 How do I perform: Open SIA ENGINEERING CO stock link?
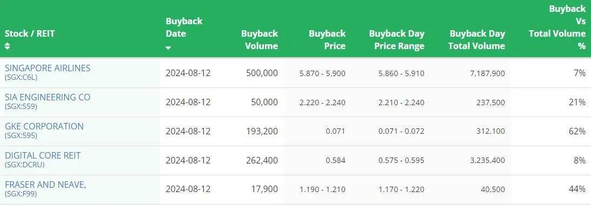[48, 97]
